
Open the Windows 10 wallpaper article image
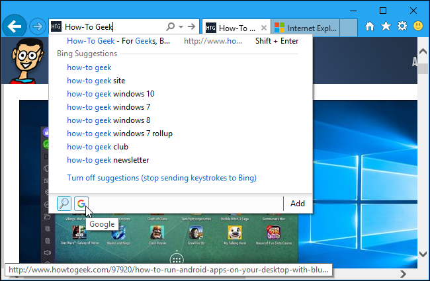(x=365, y=184)
